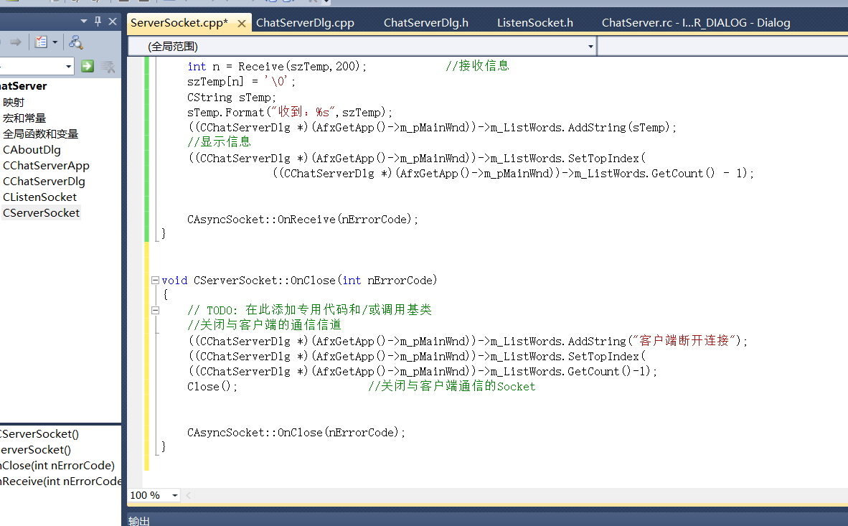
Task: Select CServerSocket in Class View
Action: (41, 212)
